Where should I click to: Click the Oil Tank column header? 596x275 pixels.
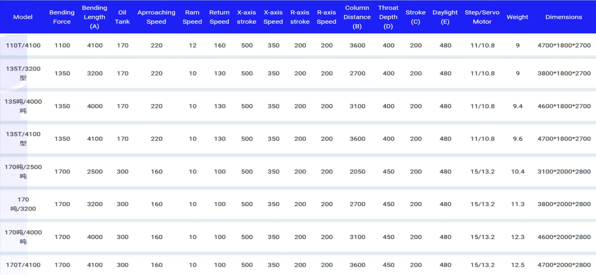pos(122,17)
